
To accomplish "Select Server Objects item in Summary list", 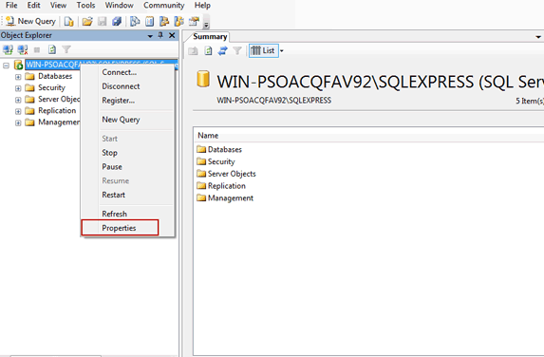I will [227, 174].
